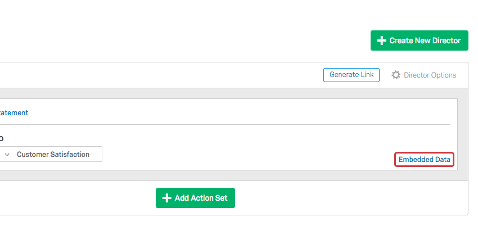Click the Create New Director button

419,40
